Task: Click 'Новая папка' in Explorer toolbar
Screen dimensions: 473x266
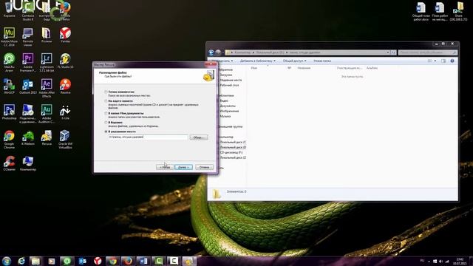Action: click(x=322, y=61)
